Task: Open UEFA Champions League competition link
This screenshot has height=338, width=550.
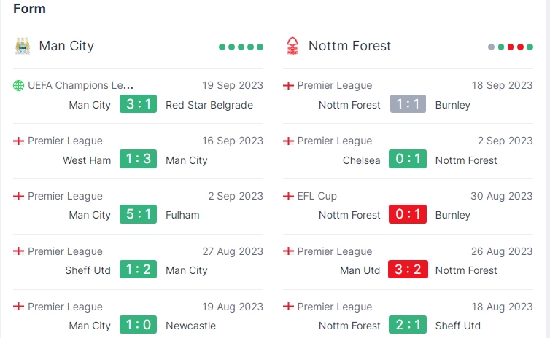Action: click(80, 85)
